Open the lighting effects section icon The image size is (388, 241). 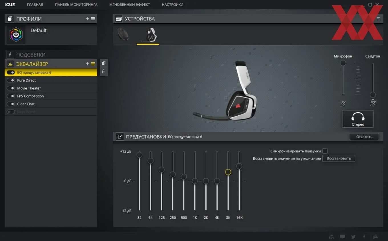coord(10,54)
